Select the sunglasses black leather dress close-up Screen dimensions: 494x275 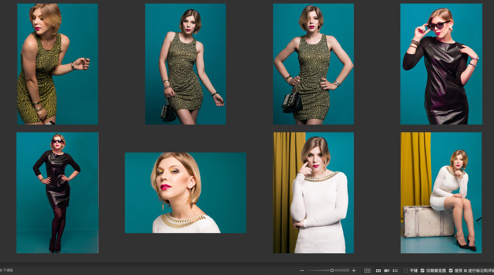pos(441,64)
